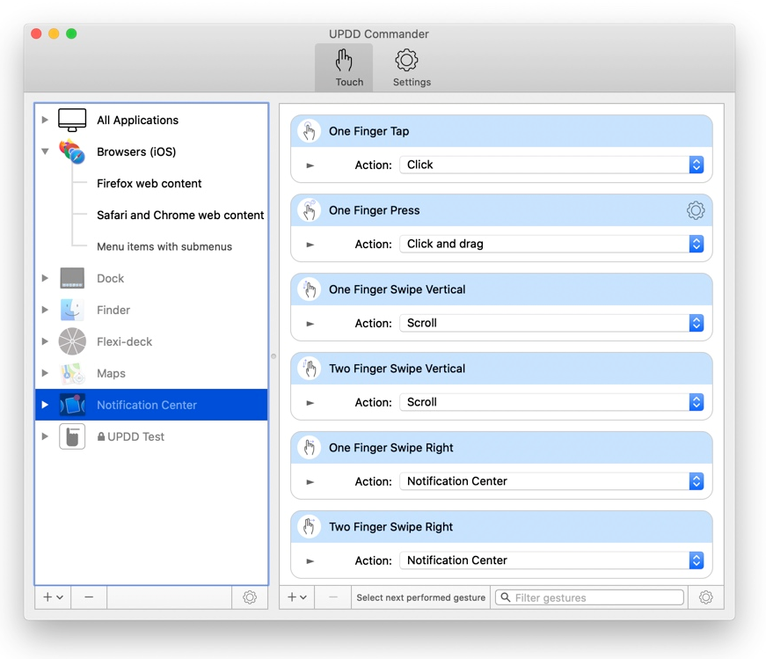Expand the Maps entry
Image resolution: width=766 pixels, height=659 pixels.
(x=45, y=373)
